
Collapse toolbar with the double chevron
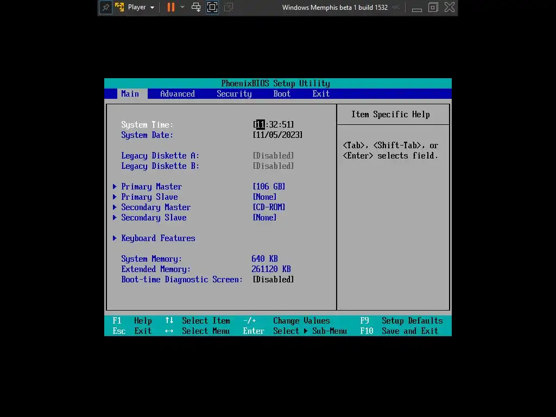pyautogui.click(x=396, y=7)
